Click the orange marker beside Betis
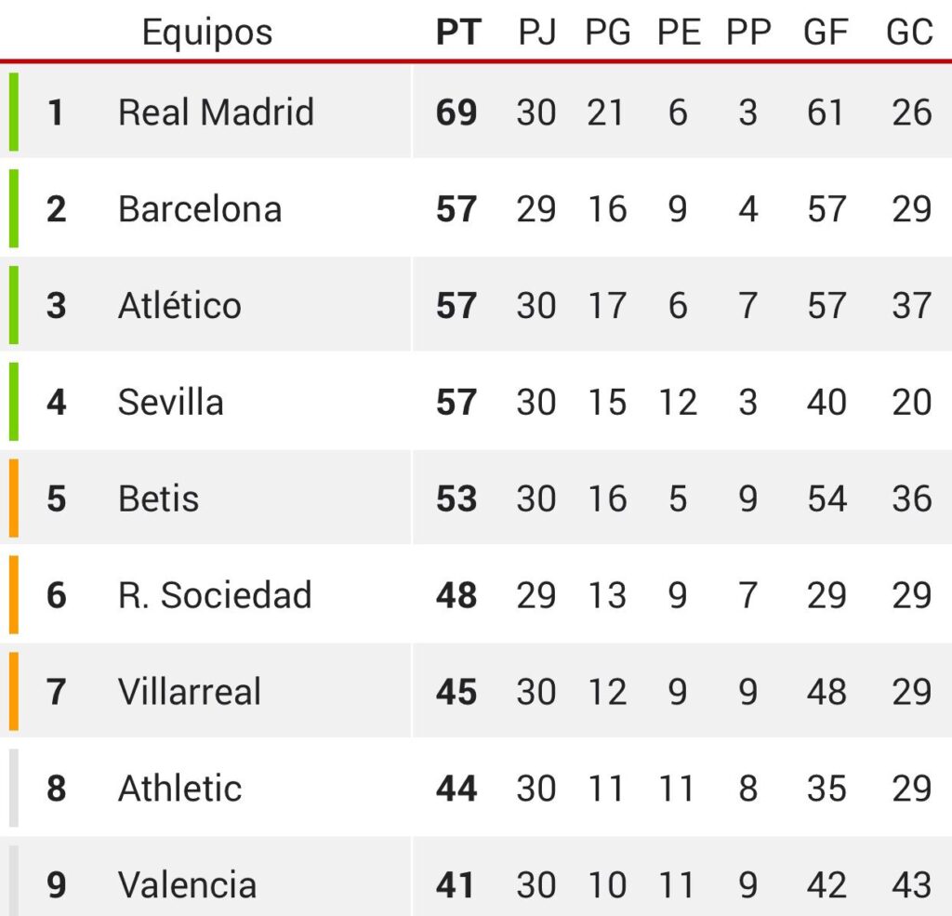952x916 pixels. 13,498
